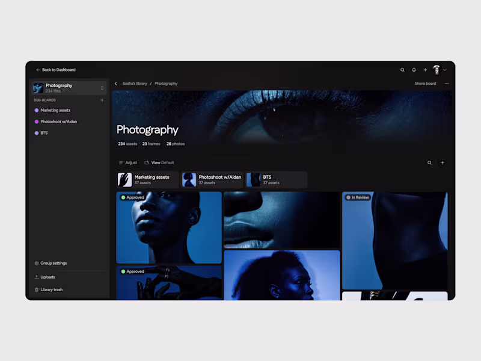
Task: Click the Share board button
Action: pos(425,83)
